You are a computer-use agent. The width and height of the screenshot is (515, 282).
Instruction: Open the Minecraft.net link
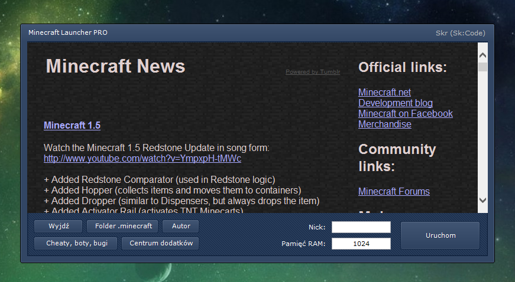pos(384,93)
